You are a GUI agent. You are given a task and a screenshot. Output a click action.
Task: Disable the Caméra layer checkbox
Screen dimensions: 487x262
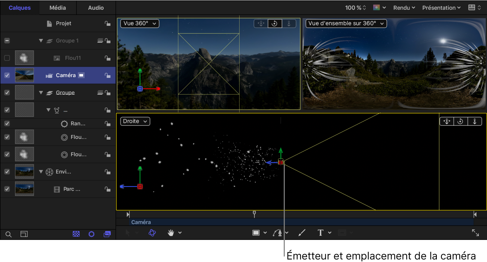pyautogui.click(x=7, y=75)
